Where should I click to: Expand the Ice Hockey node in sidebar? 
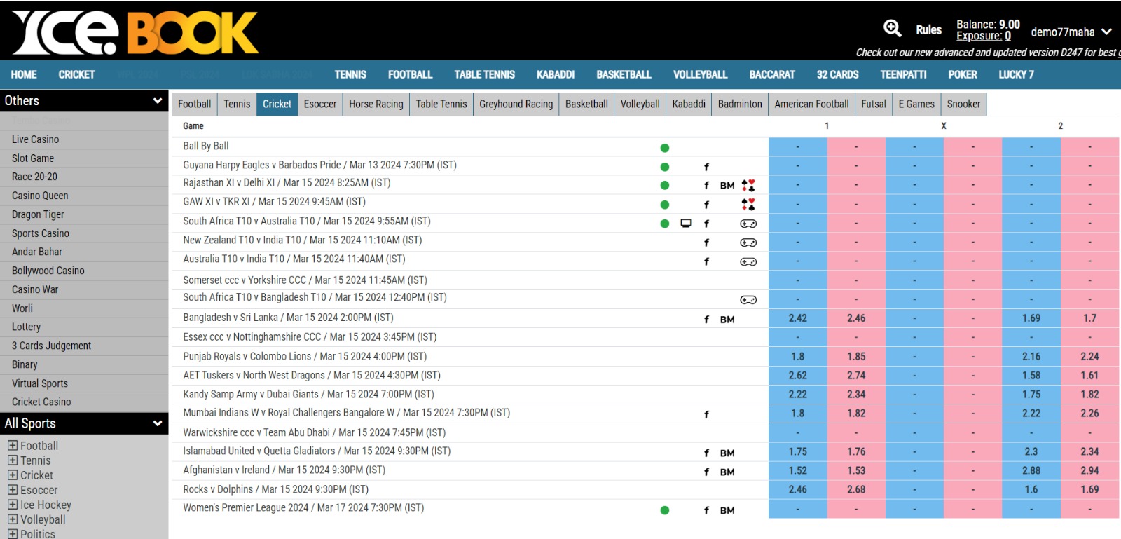[x=13, y=505]
